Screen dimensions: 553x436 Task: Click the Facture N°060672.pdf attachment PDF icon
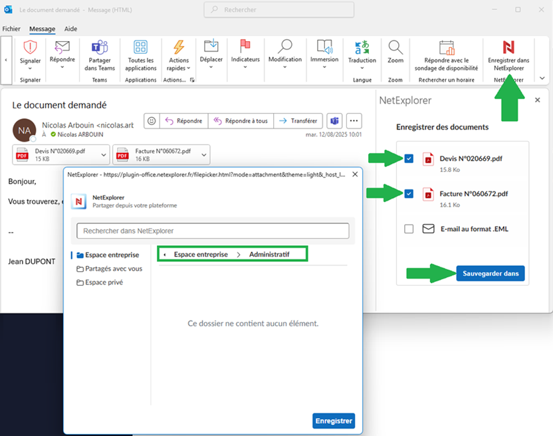(x=122, y=154)
